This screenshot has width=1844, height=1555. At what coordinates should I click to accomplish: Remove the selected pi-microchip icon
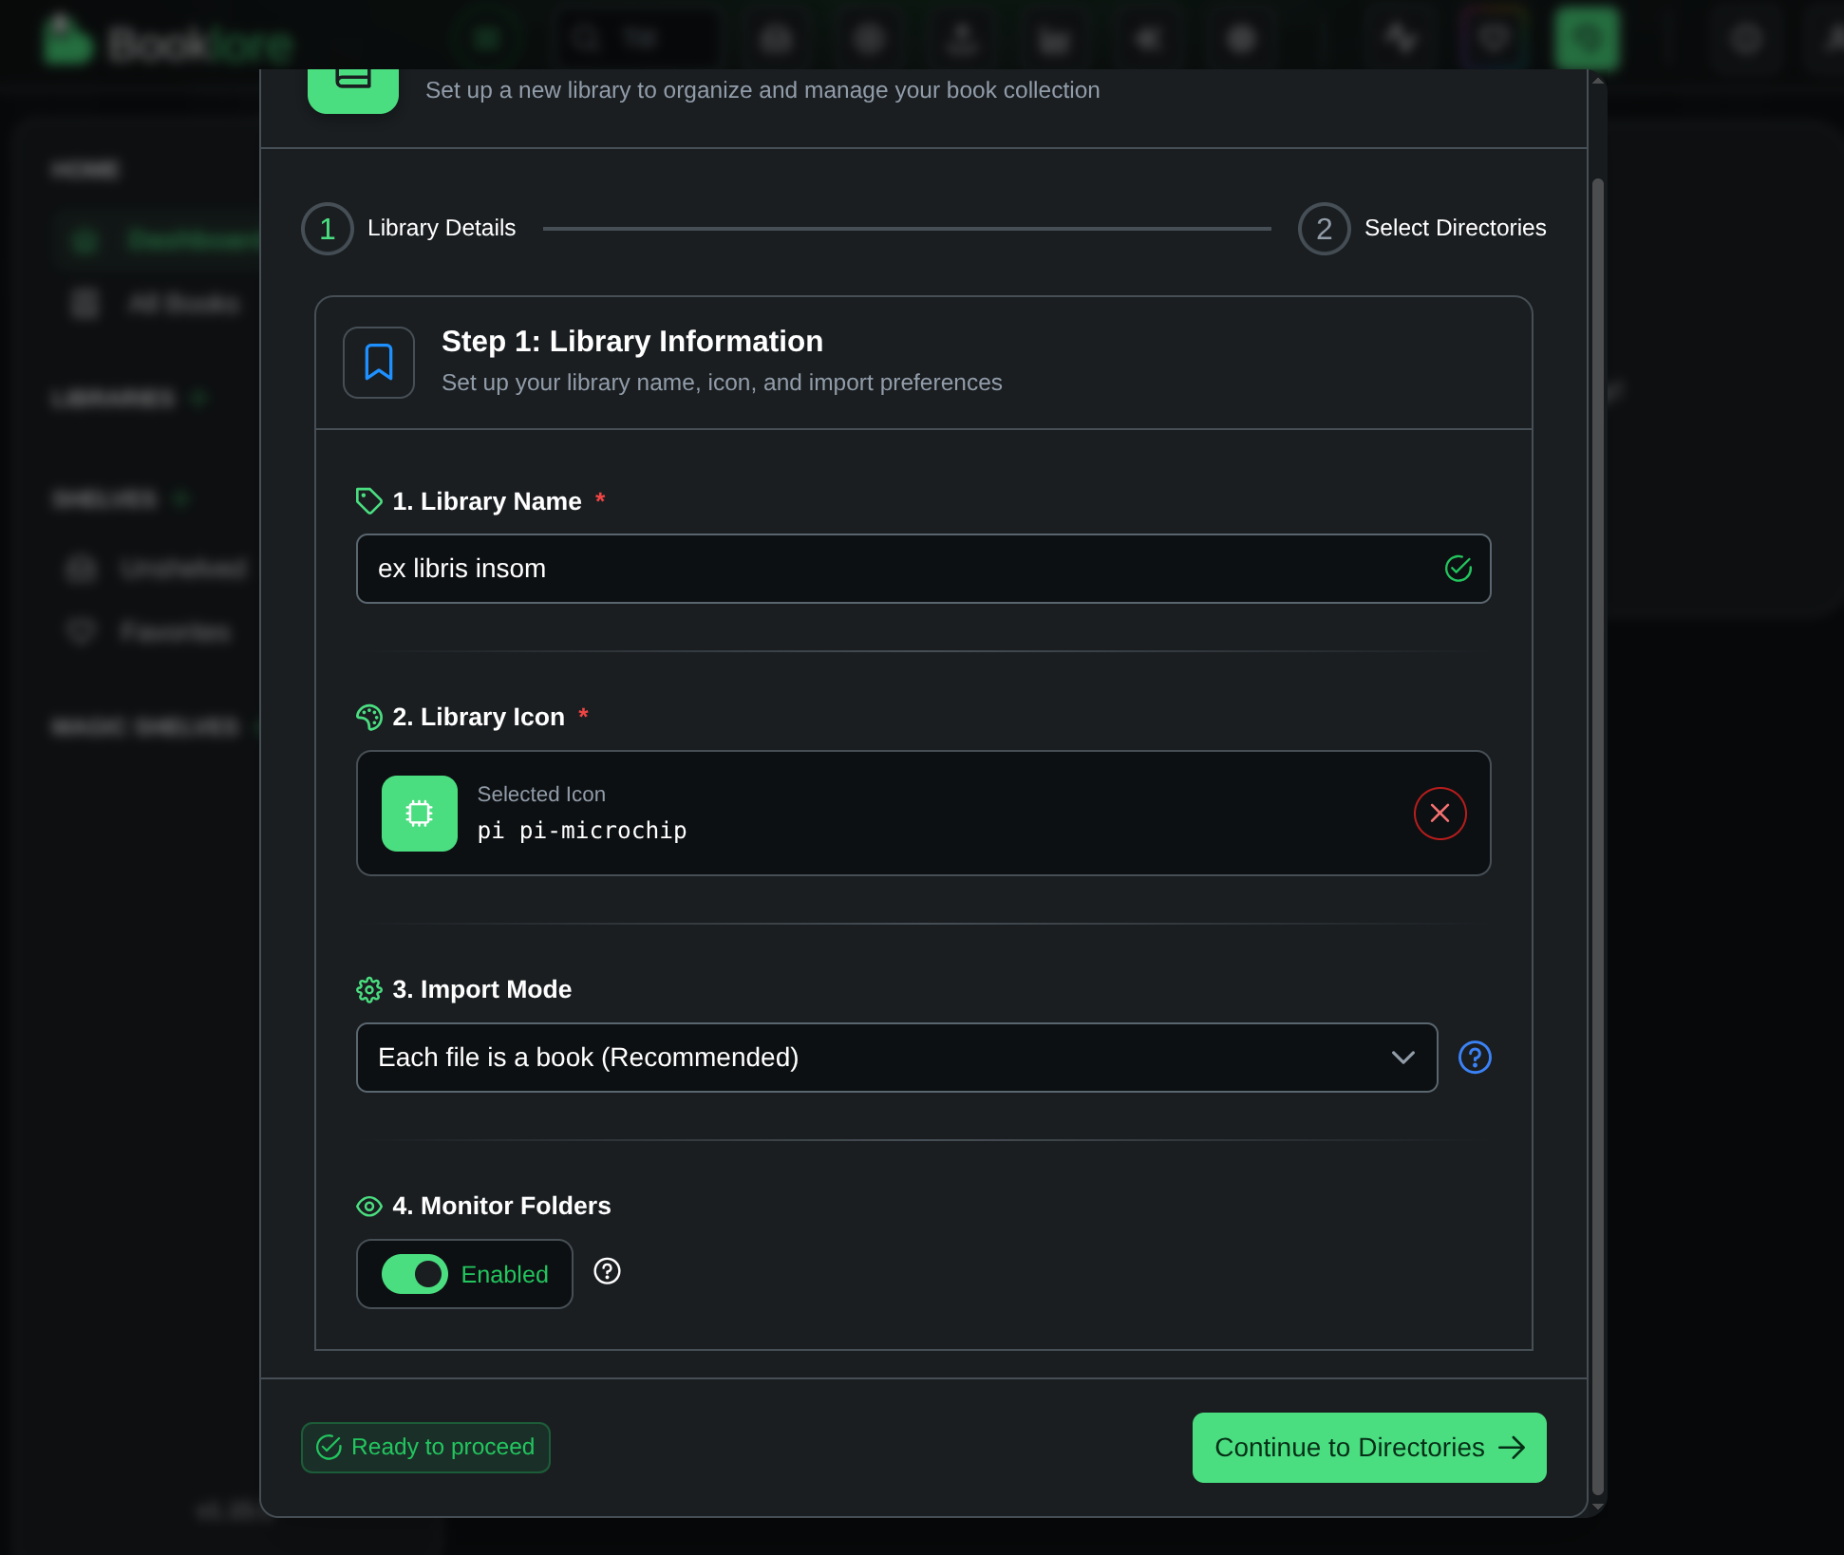[x=1439, y=814]
